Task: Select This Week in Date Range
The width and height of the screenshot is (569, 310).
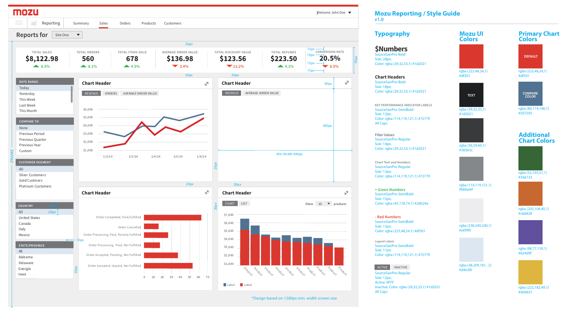Action: coord(43,100)
